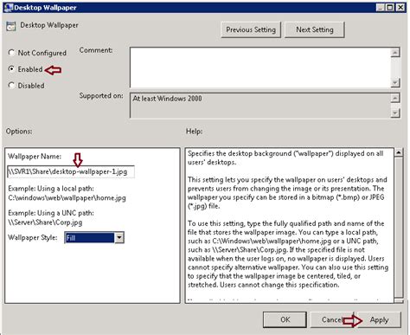
Task: Click the title bar window icon
Action: 9,7
